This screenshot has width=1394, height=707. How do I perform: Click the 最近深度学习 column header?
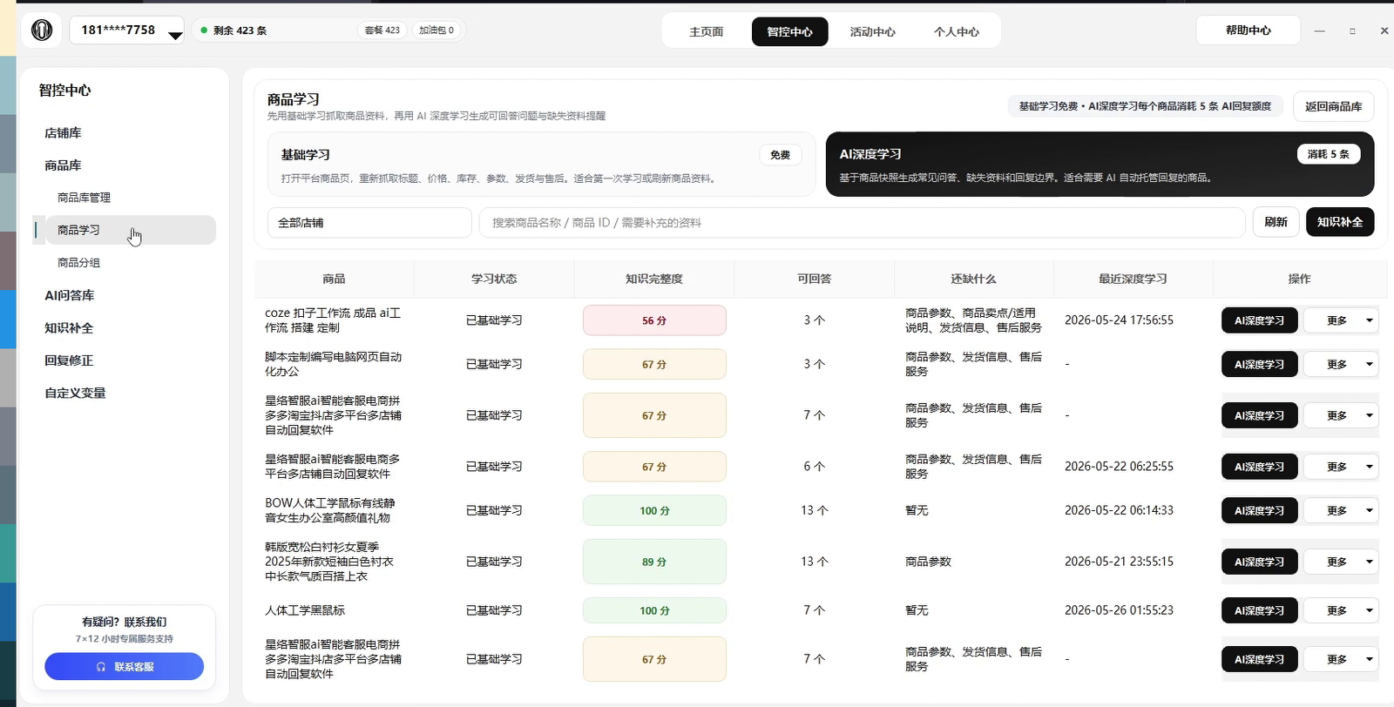1133,279
